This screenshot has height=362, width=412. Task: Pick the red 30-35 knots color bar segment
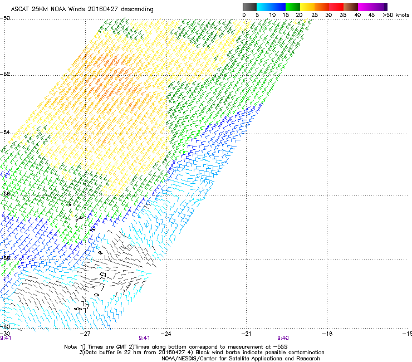336,7
